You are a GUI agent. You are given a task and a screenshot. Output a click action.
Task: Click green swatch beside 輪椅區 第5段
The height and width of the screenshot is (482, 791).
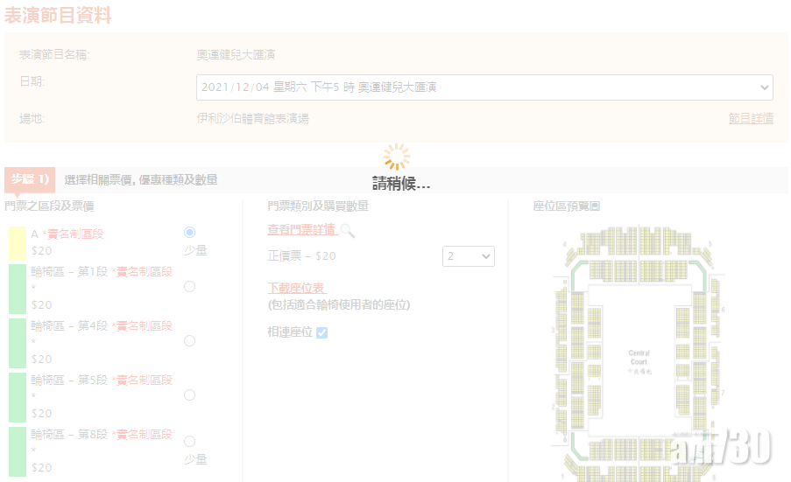pyautogui.click(x=17, y=397)
